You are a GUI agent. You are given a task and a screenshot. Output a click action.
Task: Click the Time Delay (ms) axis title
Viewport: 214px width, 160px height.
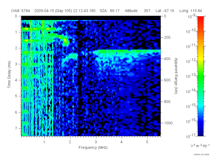9,74
